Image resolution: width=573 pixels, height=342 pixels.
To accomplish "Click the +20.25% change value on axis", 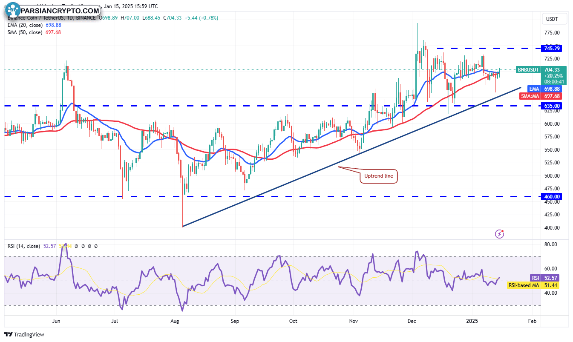I will 554,75.
